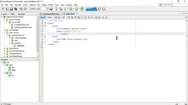Close the indice.html editor tab

click(x=77, y=14)
